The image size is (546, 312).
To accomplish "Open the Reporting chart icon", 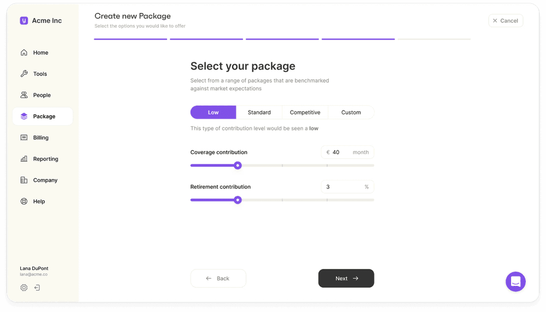I will tap(23, 159).
